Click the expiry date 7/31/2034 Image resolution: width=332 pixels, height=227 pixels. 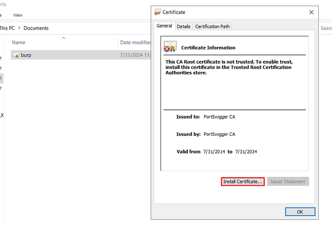(x=246, y=152)
